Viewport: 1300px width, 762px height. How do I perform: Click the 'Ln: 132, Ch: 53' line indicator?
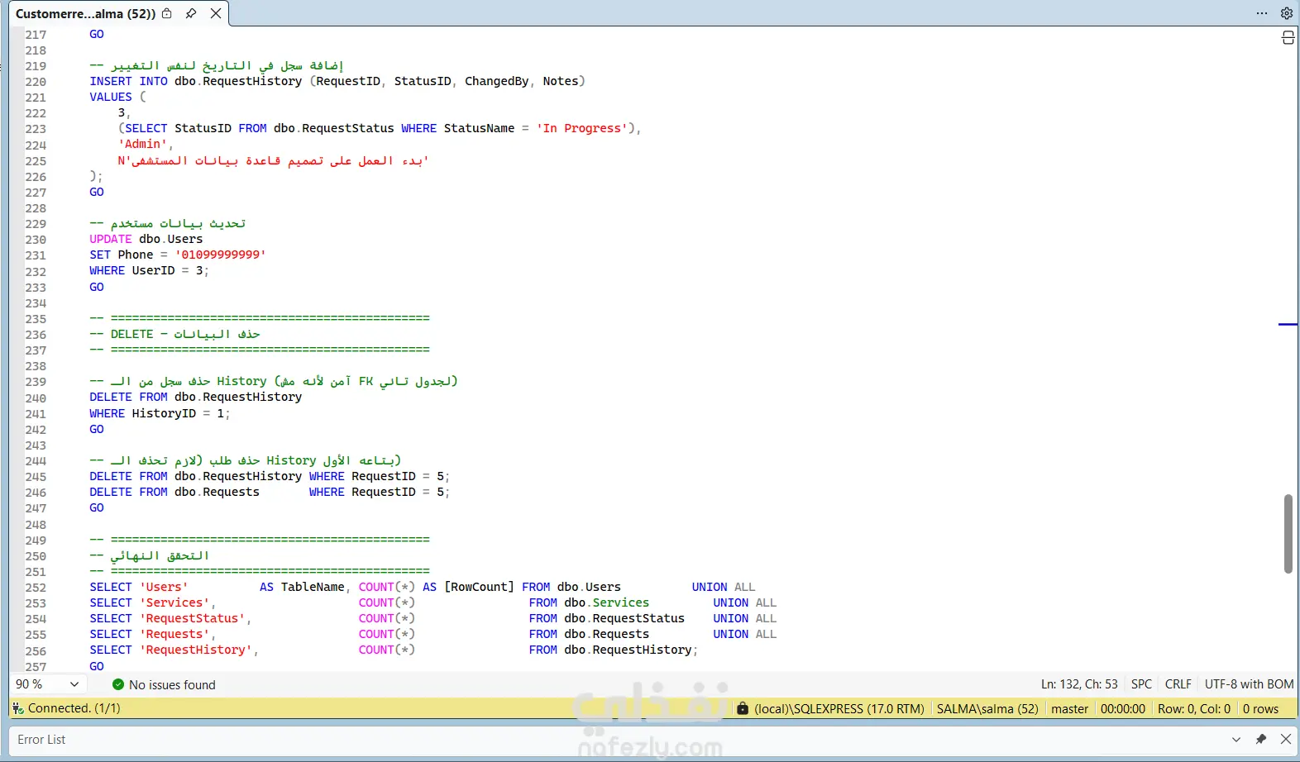pos(1079,684)
